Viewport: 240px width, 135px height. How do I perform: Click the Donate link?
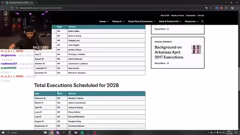(x=201, y=15)
